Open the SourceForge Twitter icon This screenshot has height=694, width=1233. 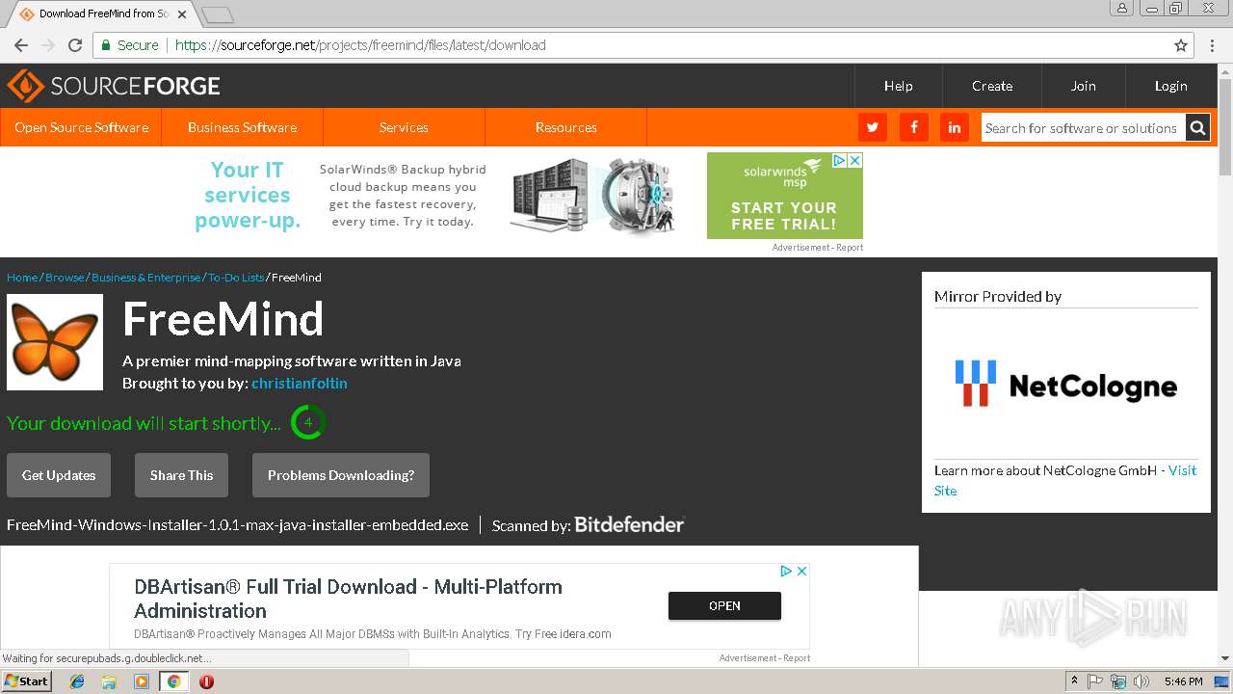pyautogui.click(x=872, y=127)
